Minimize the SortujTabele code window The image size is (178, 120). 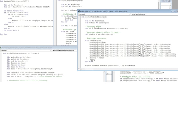(x=173, y=12)
